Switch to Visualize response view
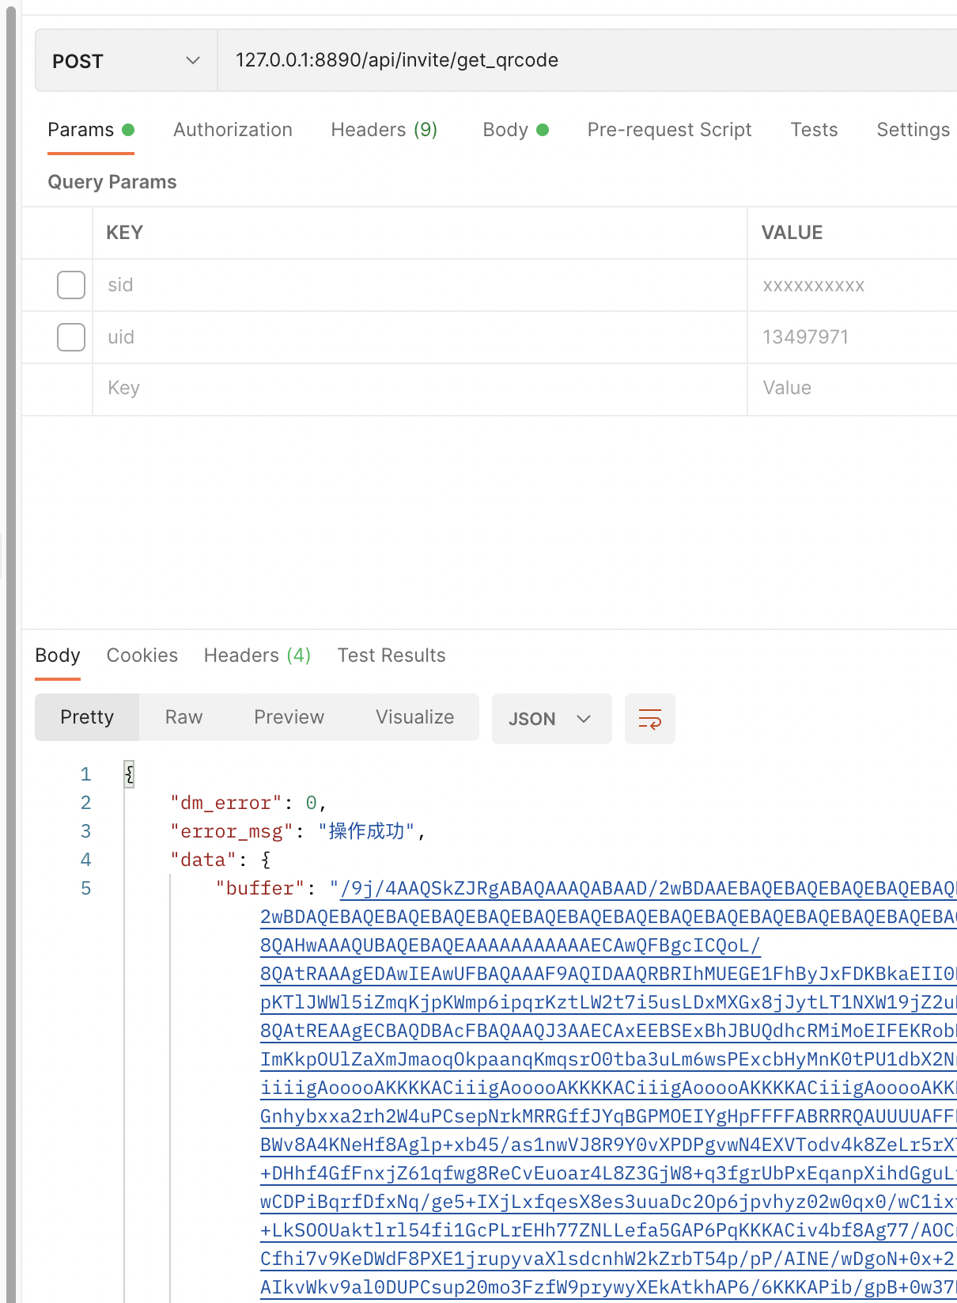 click(414, 717)
